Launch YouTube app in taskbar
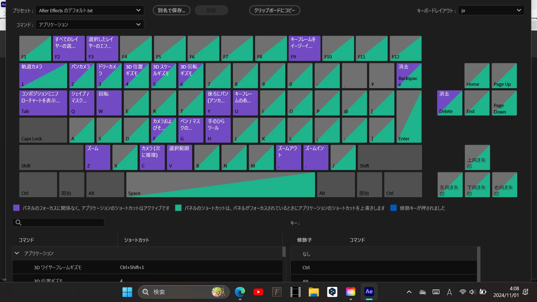 pyautogui.click(x=258, y=292)
